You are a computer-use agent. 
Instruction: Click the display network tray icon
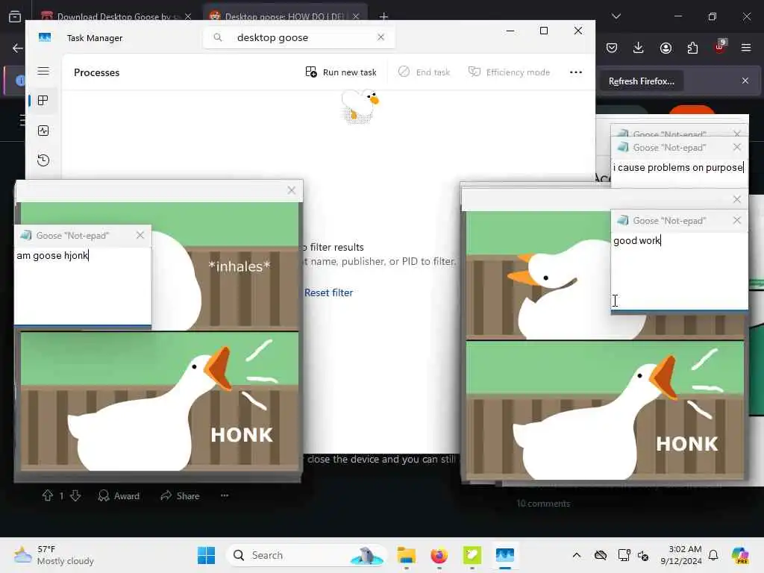(624, 555)
